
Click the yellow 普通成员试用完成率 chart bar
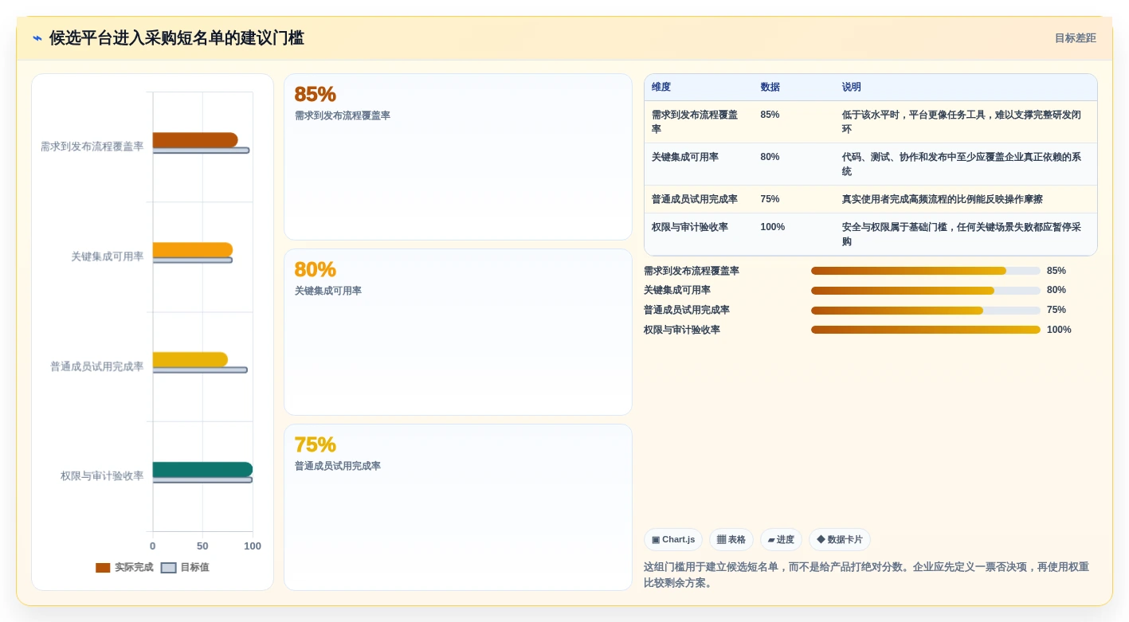(190, 360)
